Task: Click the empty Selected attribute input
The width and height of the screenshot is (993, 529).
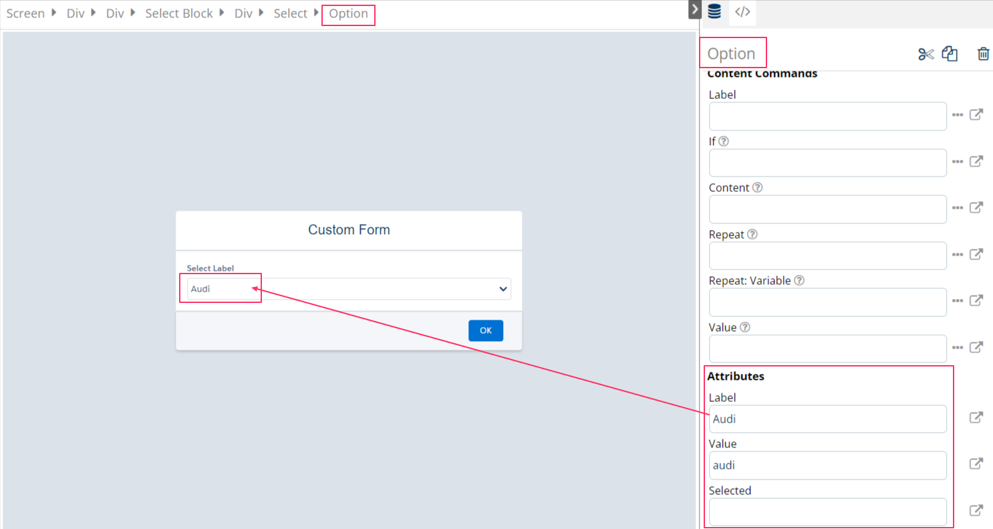Action: click(827, 512)
